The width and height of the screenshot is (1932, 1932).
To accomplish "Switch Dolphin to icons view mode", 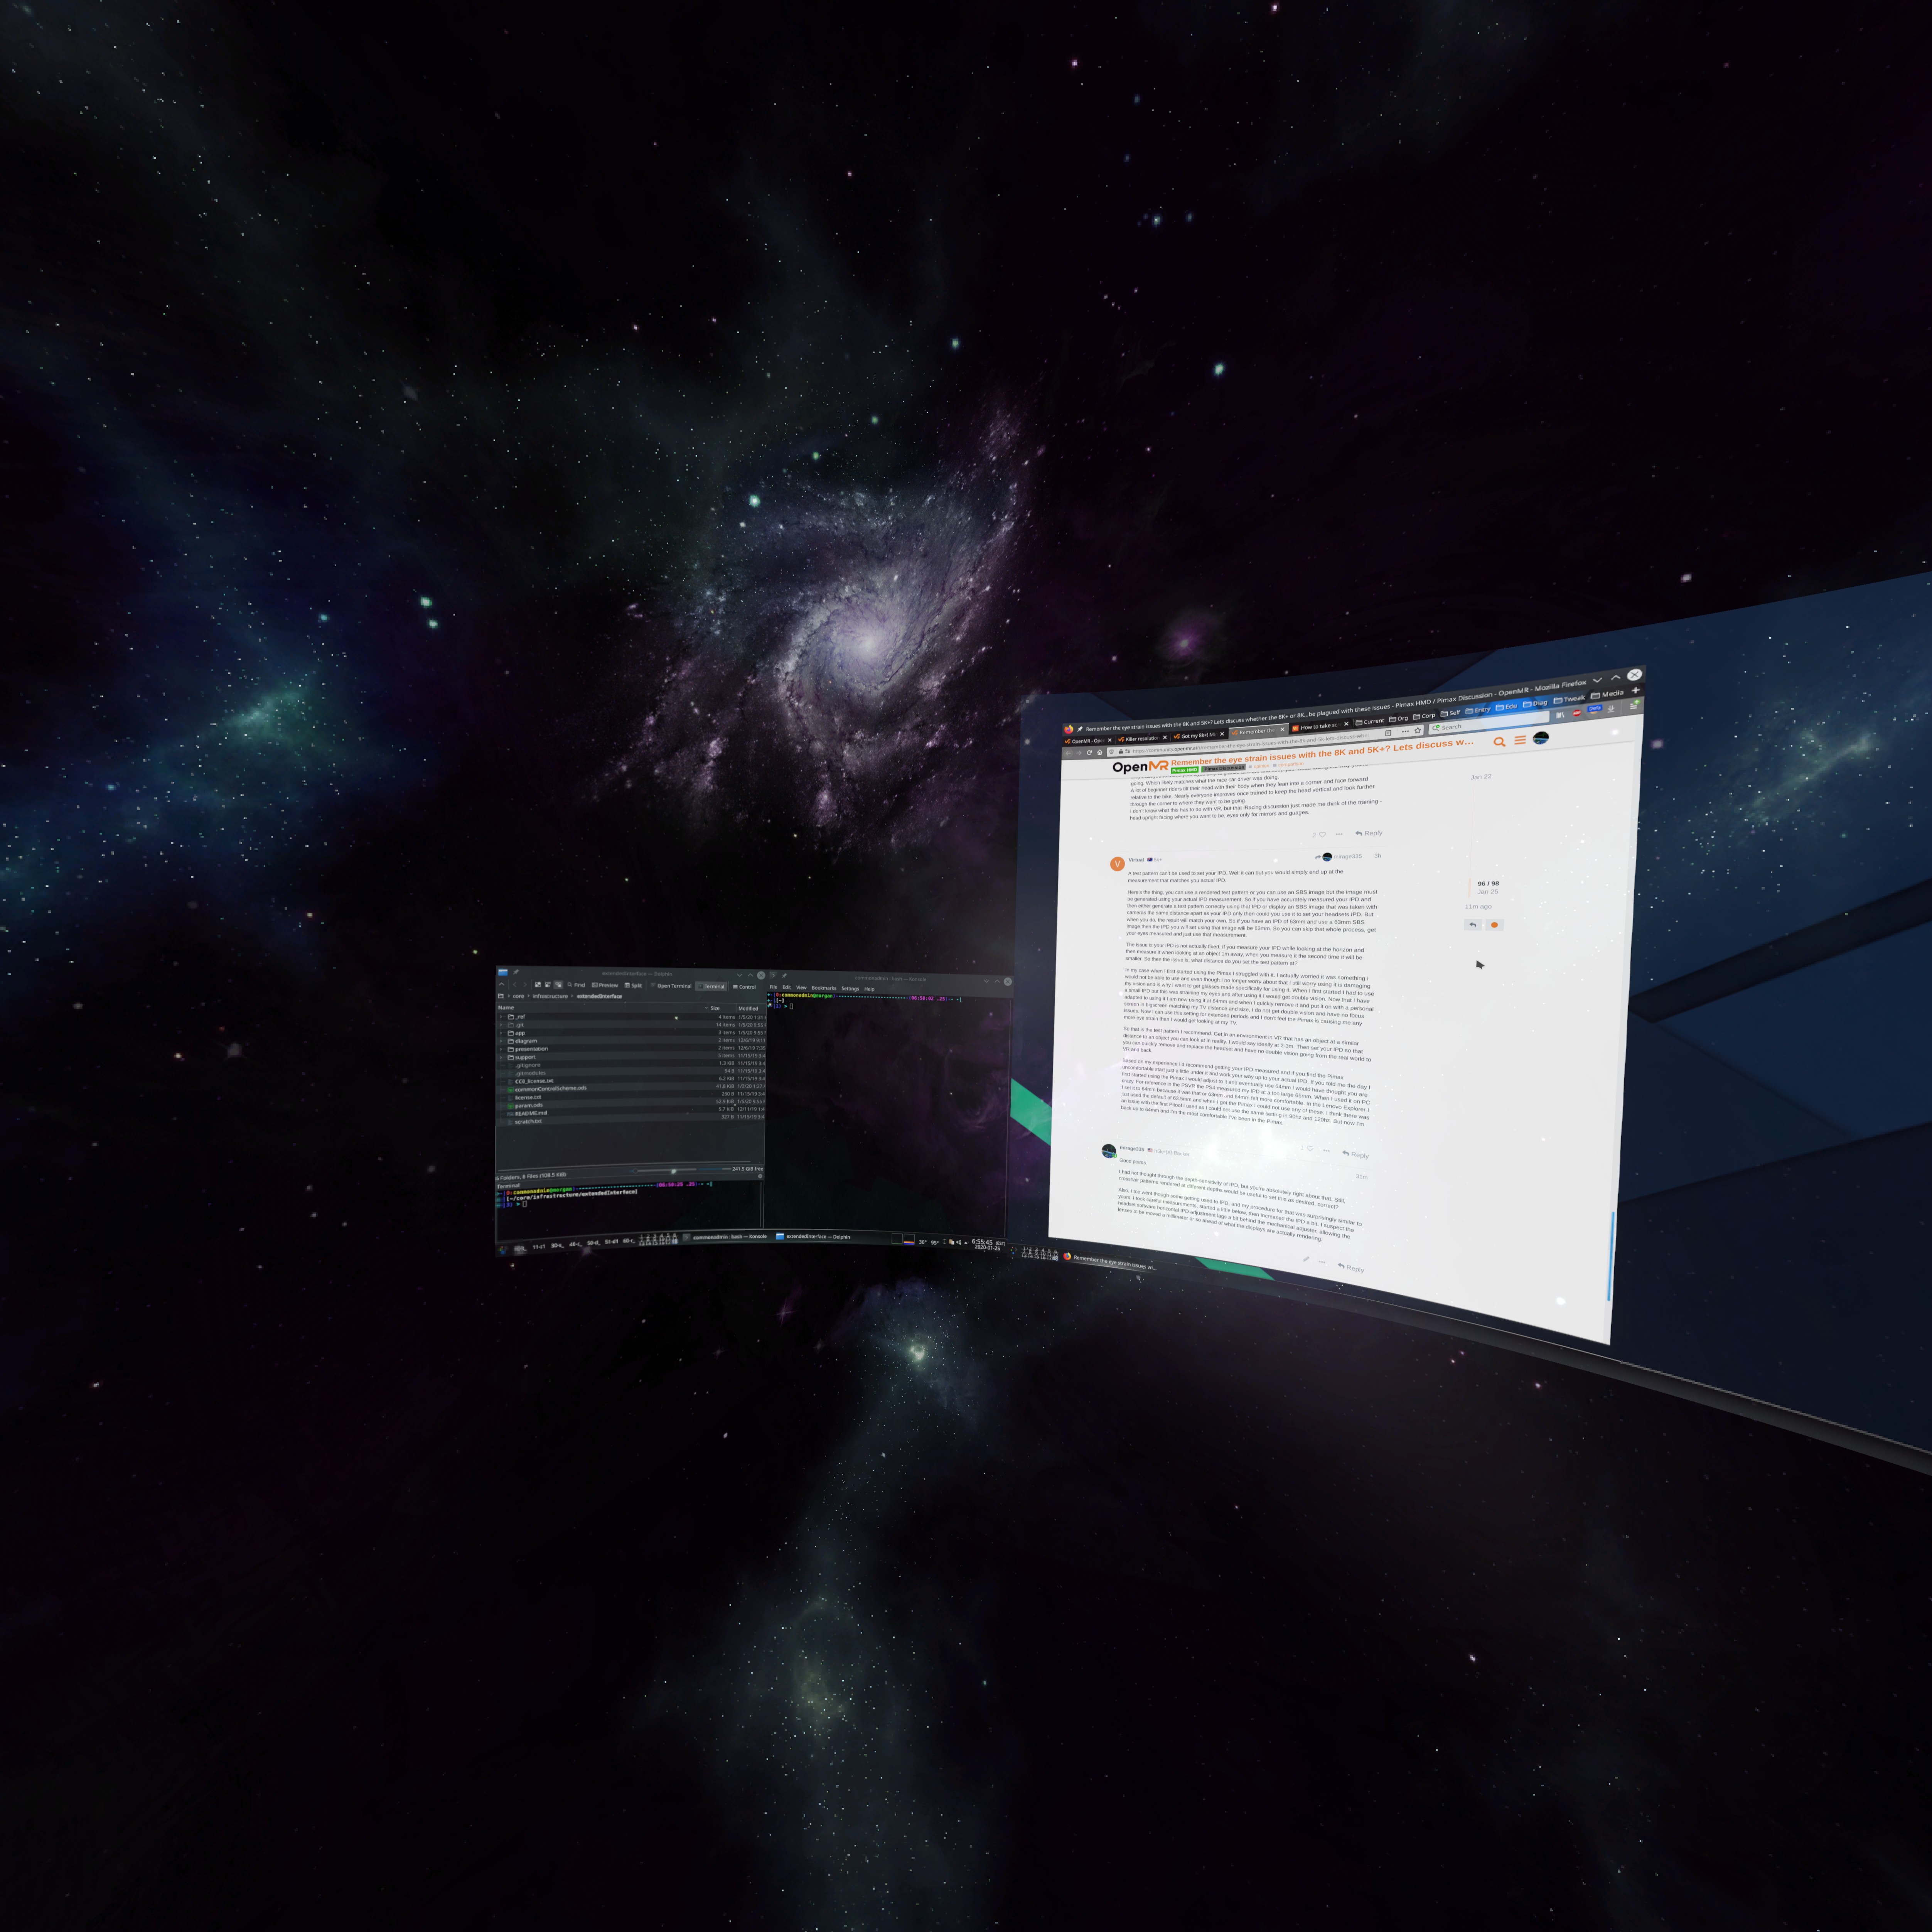I will click(x=538, y=985).
